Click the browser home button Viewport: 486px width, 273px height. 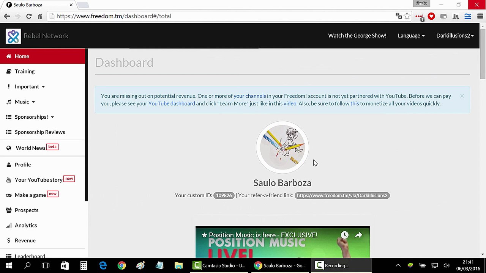[x=39, y=16]
